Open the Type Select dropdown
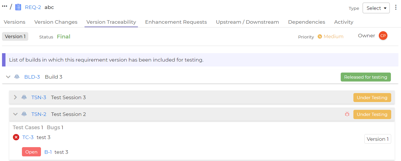Screen dimensions: 401x161 click(376, 8)
